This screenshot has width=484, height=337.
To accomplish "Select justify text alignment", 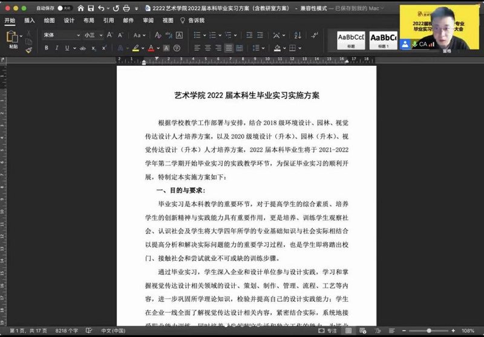I will 229,48.
